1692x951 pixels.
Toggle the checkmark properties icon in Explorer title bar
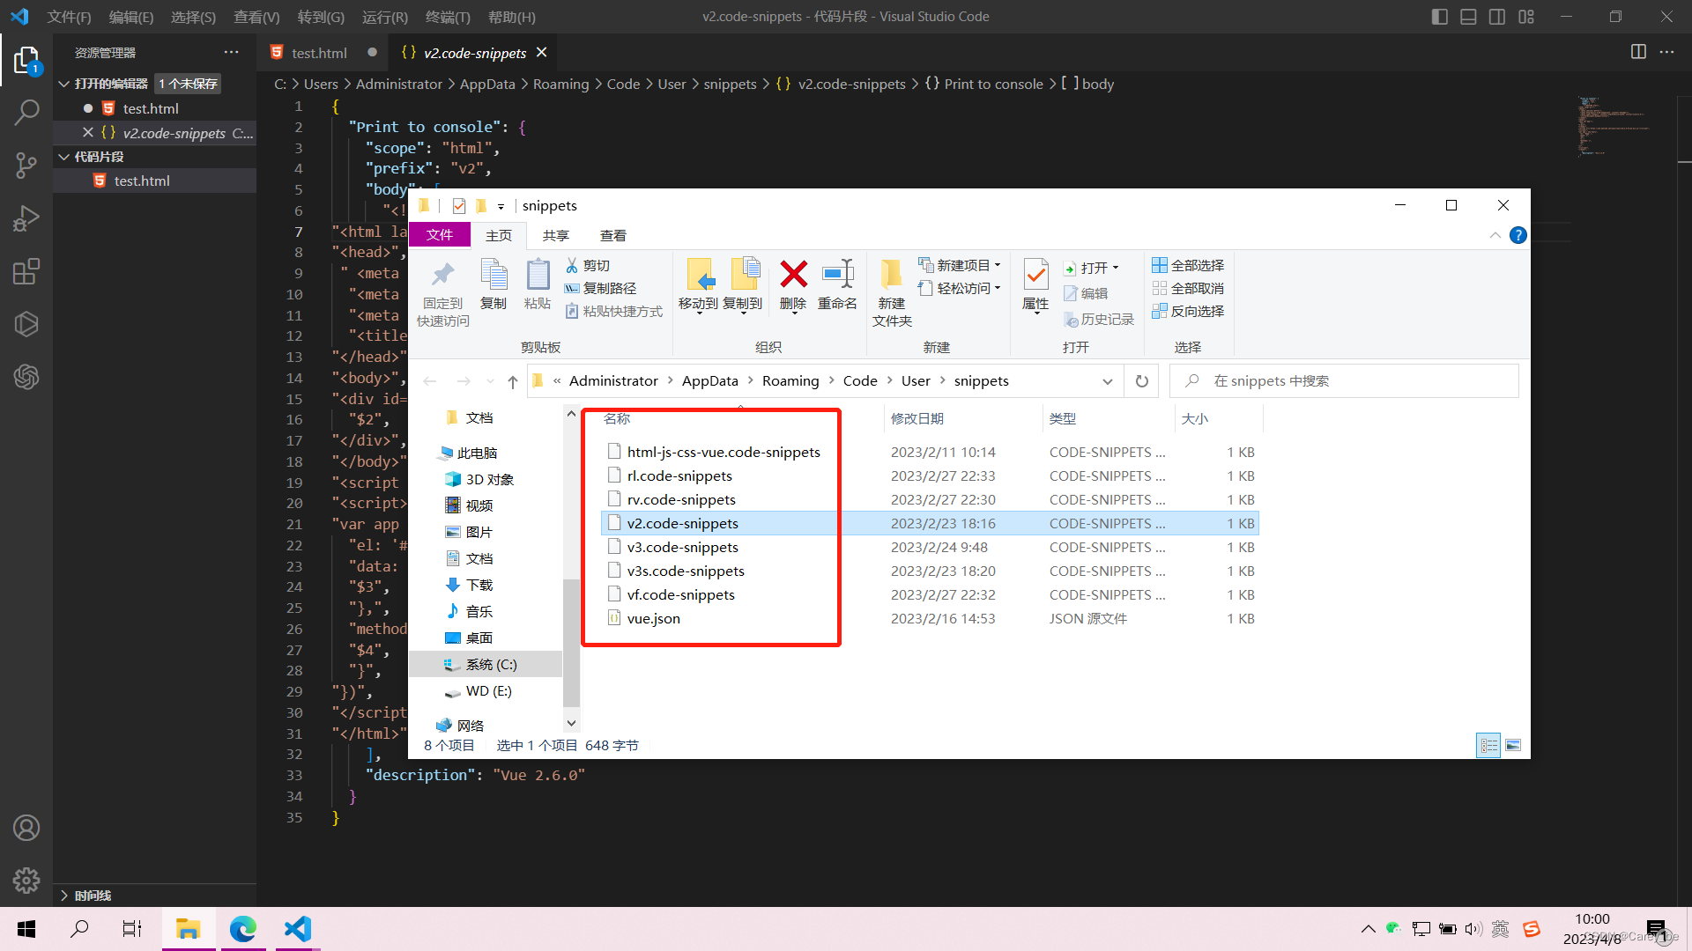pyautogui.click(x=458, y=205)
